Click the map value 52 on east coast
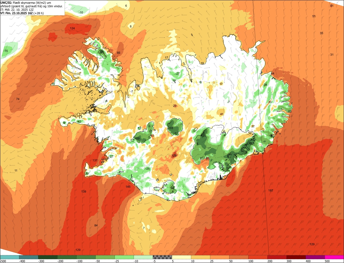Image resolution: width=344 pixels, height=263 pixels. tap(290, 111)
